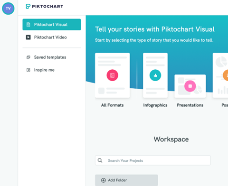Focus the Search Your Projects field
The width and height of the screenshot is (228, 186).
(153, 160)
